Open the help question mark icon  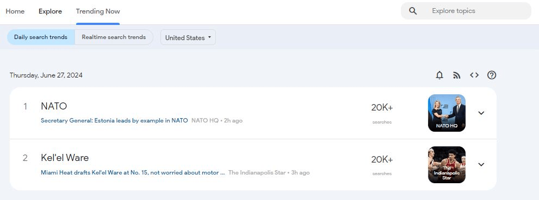[x=492, y=75]
